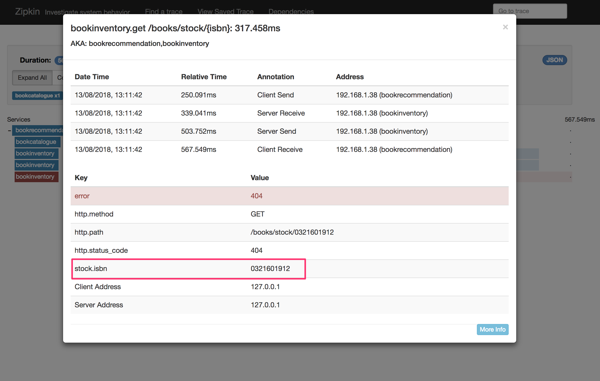
Task: Click the Annotation column header
Action: [x=276, y=77]
